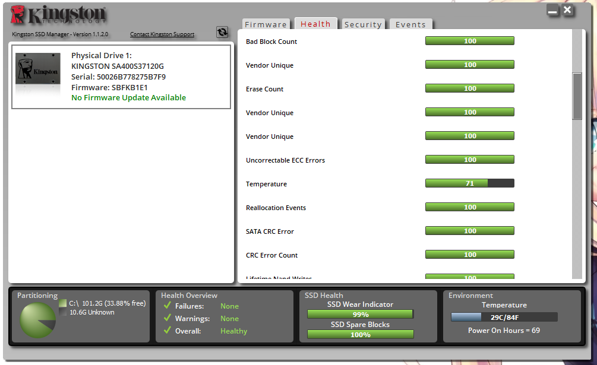Image resolution: width=597 pixels, height=365 pixels.
Task: Minimize the Kingston SSD Manager window
Action: 552,10
